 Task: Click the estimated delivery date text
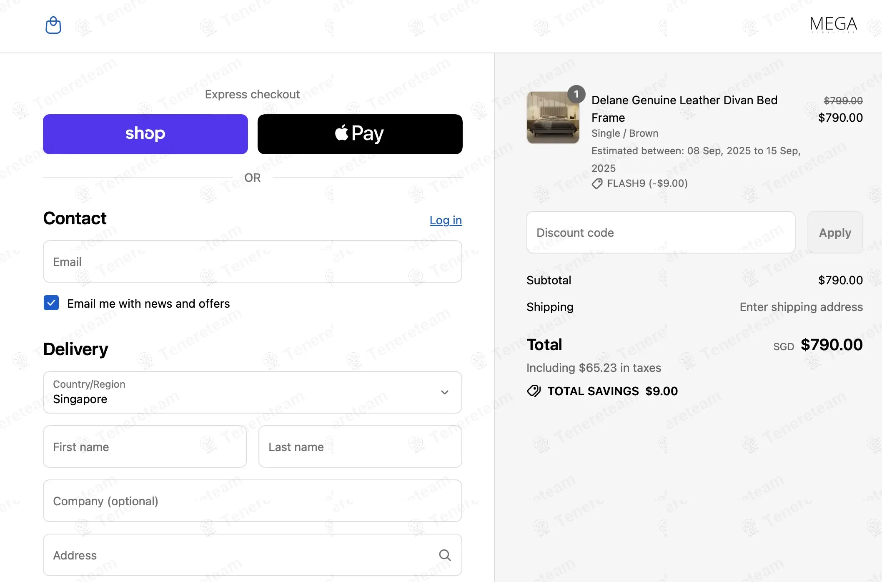tap(696, 159)
